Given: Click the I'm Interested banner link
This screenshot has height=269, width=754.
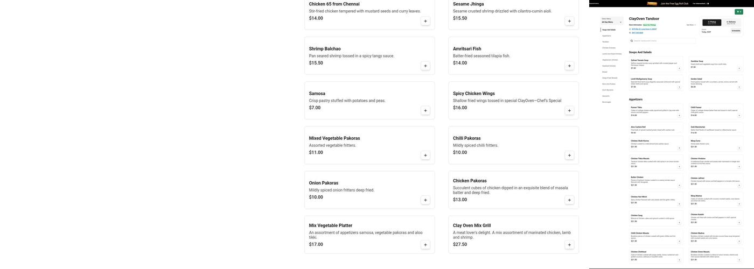Looking at the screenshot, I should click(701, 3).
